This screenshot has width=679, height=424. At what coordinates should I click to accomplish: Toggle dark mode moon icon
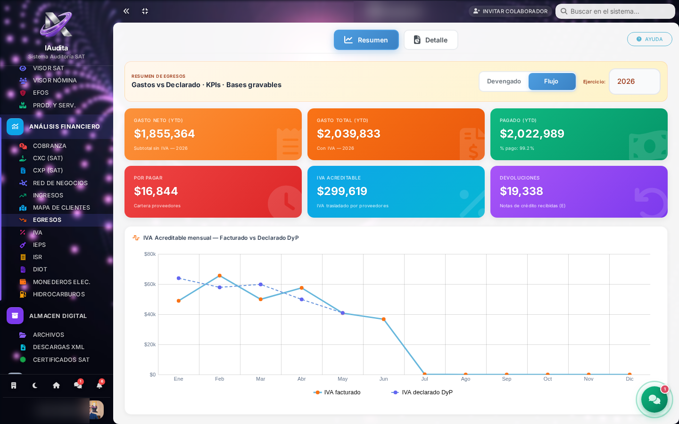[x=35, y=385]
